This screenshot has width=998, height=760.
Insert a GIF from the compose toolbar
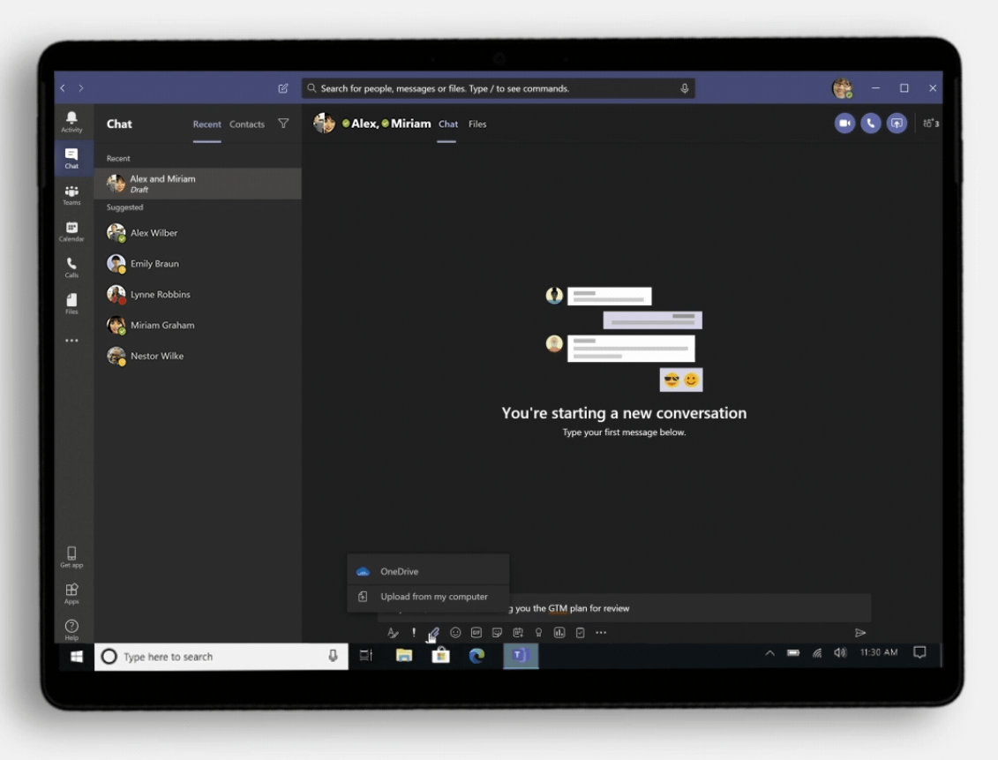tap(476, 633)
